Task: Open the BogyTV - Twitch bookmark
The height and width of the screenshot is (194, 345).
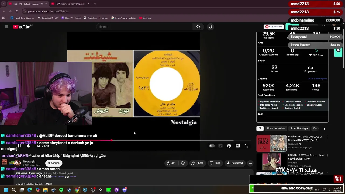Action: (x=71, y=18)
